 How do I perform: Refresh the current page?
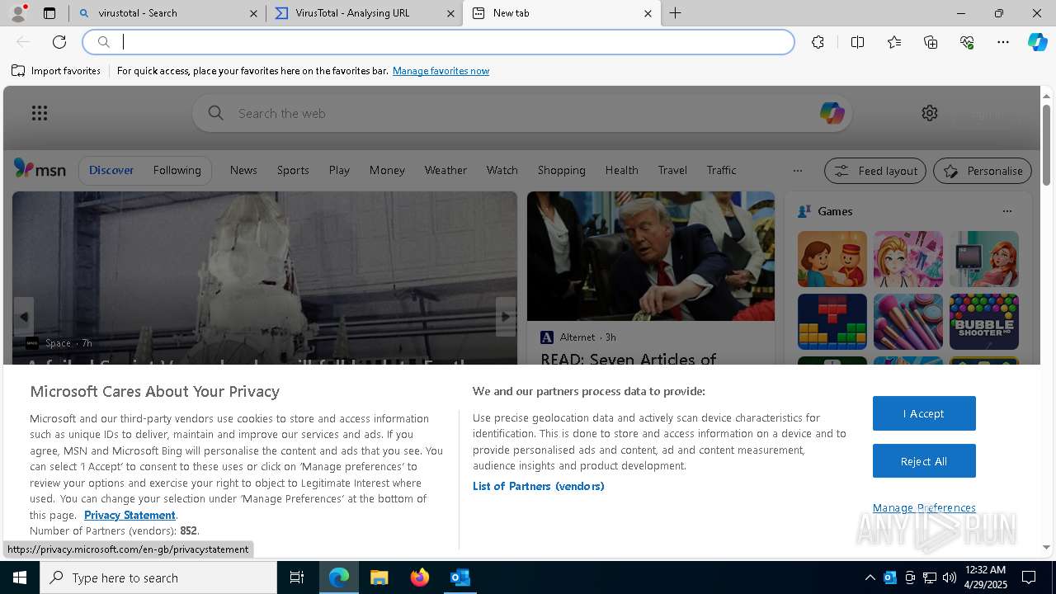pyautogui.click(x=59, y=42)
